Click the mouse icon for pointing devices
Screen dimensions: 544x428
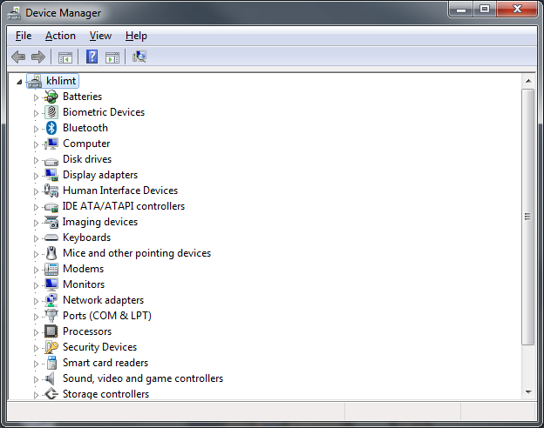click(x=51, y=253)
